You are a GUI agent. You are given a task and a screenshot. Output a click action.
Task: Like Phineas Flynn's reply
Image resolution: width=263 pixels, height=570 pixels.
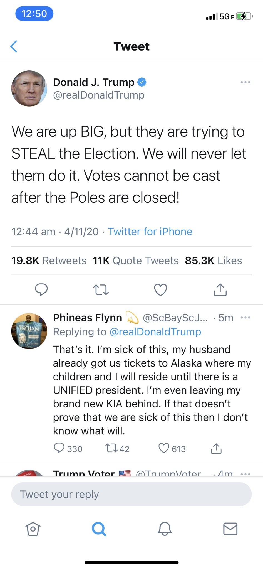pos(163,448)
